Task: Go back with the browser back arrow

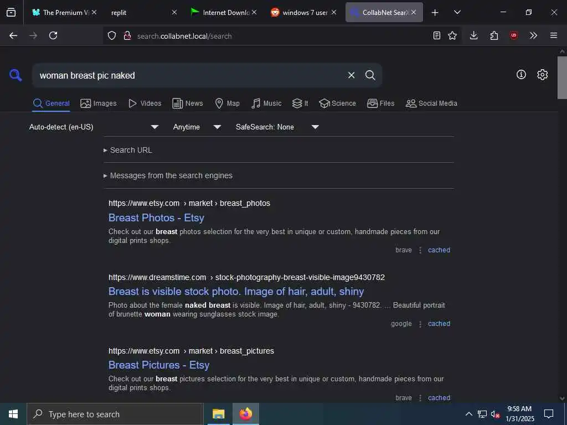Action: click(13, 35)
